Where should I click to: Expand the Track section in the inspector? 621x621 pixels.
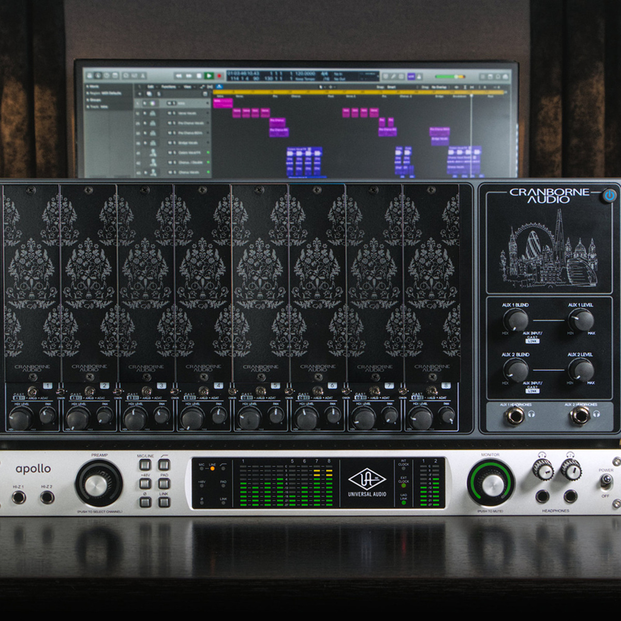tap(97, 107)
